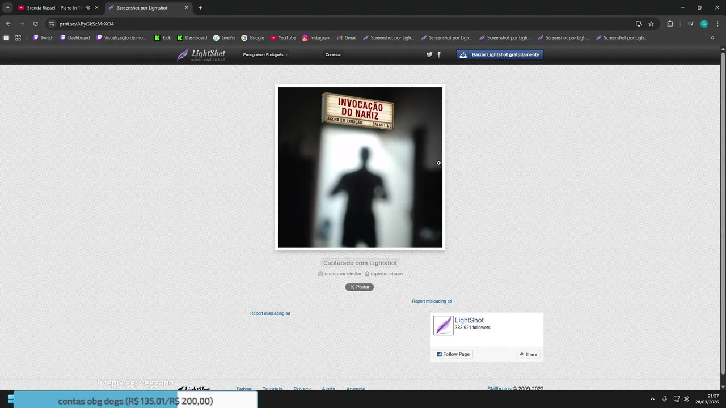This screenshot has width=726, height=408.
Task: Click the address bar URL prnt.sc/AByGkSzMrXO4
Action: 86,24
